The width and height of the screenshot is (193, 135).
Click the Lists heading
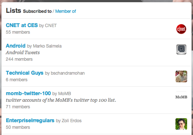click(14, 11)
